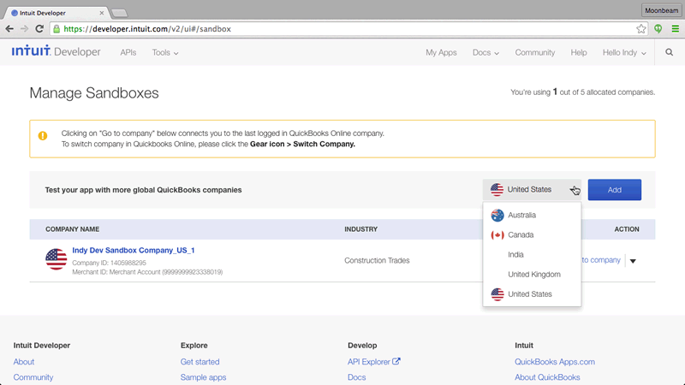Expand the Tools dropdown menu
The width and height of the screenshot is (685, 385).
click(165, 52)
